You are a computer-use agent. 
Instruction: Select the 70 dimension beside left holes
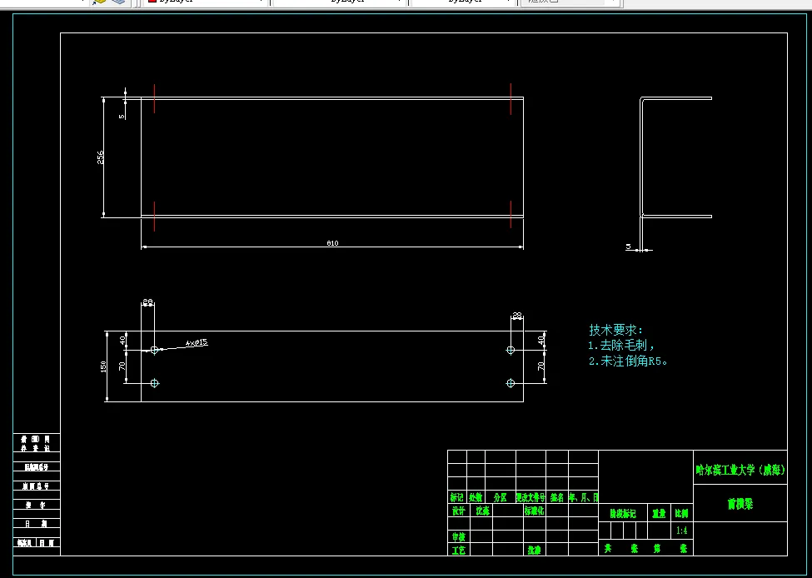pyautogui.click(x=122, y=366)
